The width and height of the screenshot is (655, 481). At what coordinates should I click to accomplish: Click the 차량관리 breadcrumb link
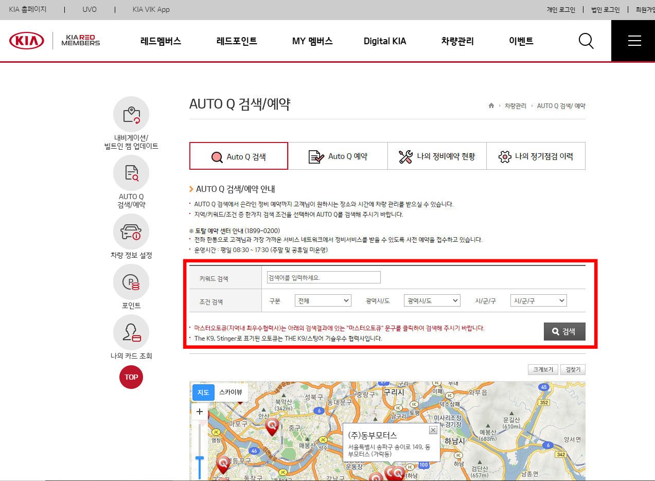(x=516, y=105)
